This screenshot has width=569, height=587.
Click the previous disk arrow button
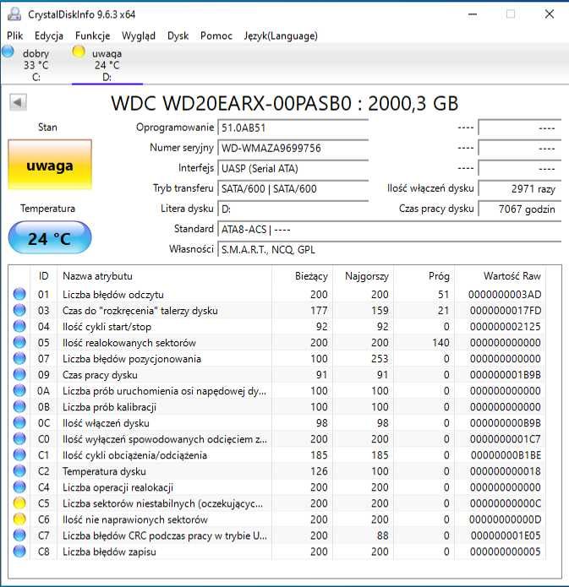[x=18, y=102]
